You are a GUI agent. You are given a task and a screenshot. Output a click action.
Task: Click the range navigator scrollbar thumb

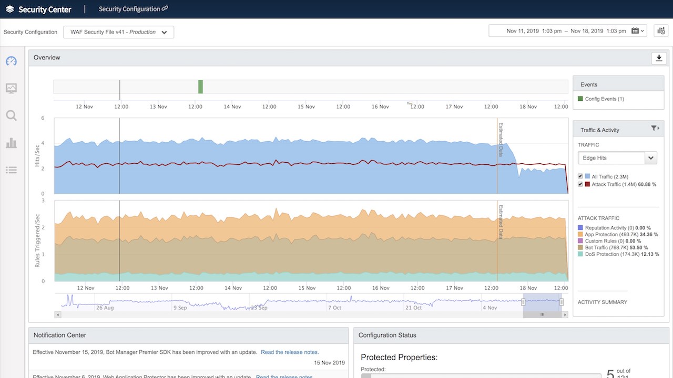(542, 314)
